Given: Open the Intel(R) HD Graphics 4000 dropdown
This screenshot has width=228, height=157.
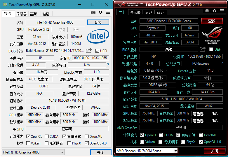Looking at the screenshot, I should pos(33,152).
